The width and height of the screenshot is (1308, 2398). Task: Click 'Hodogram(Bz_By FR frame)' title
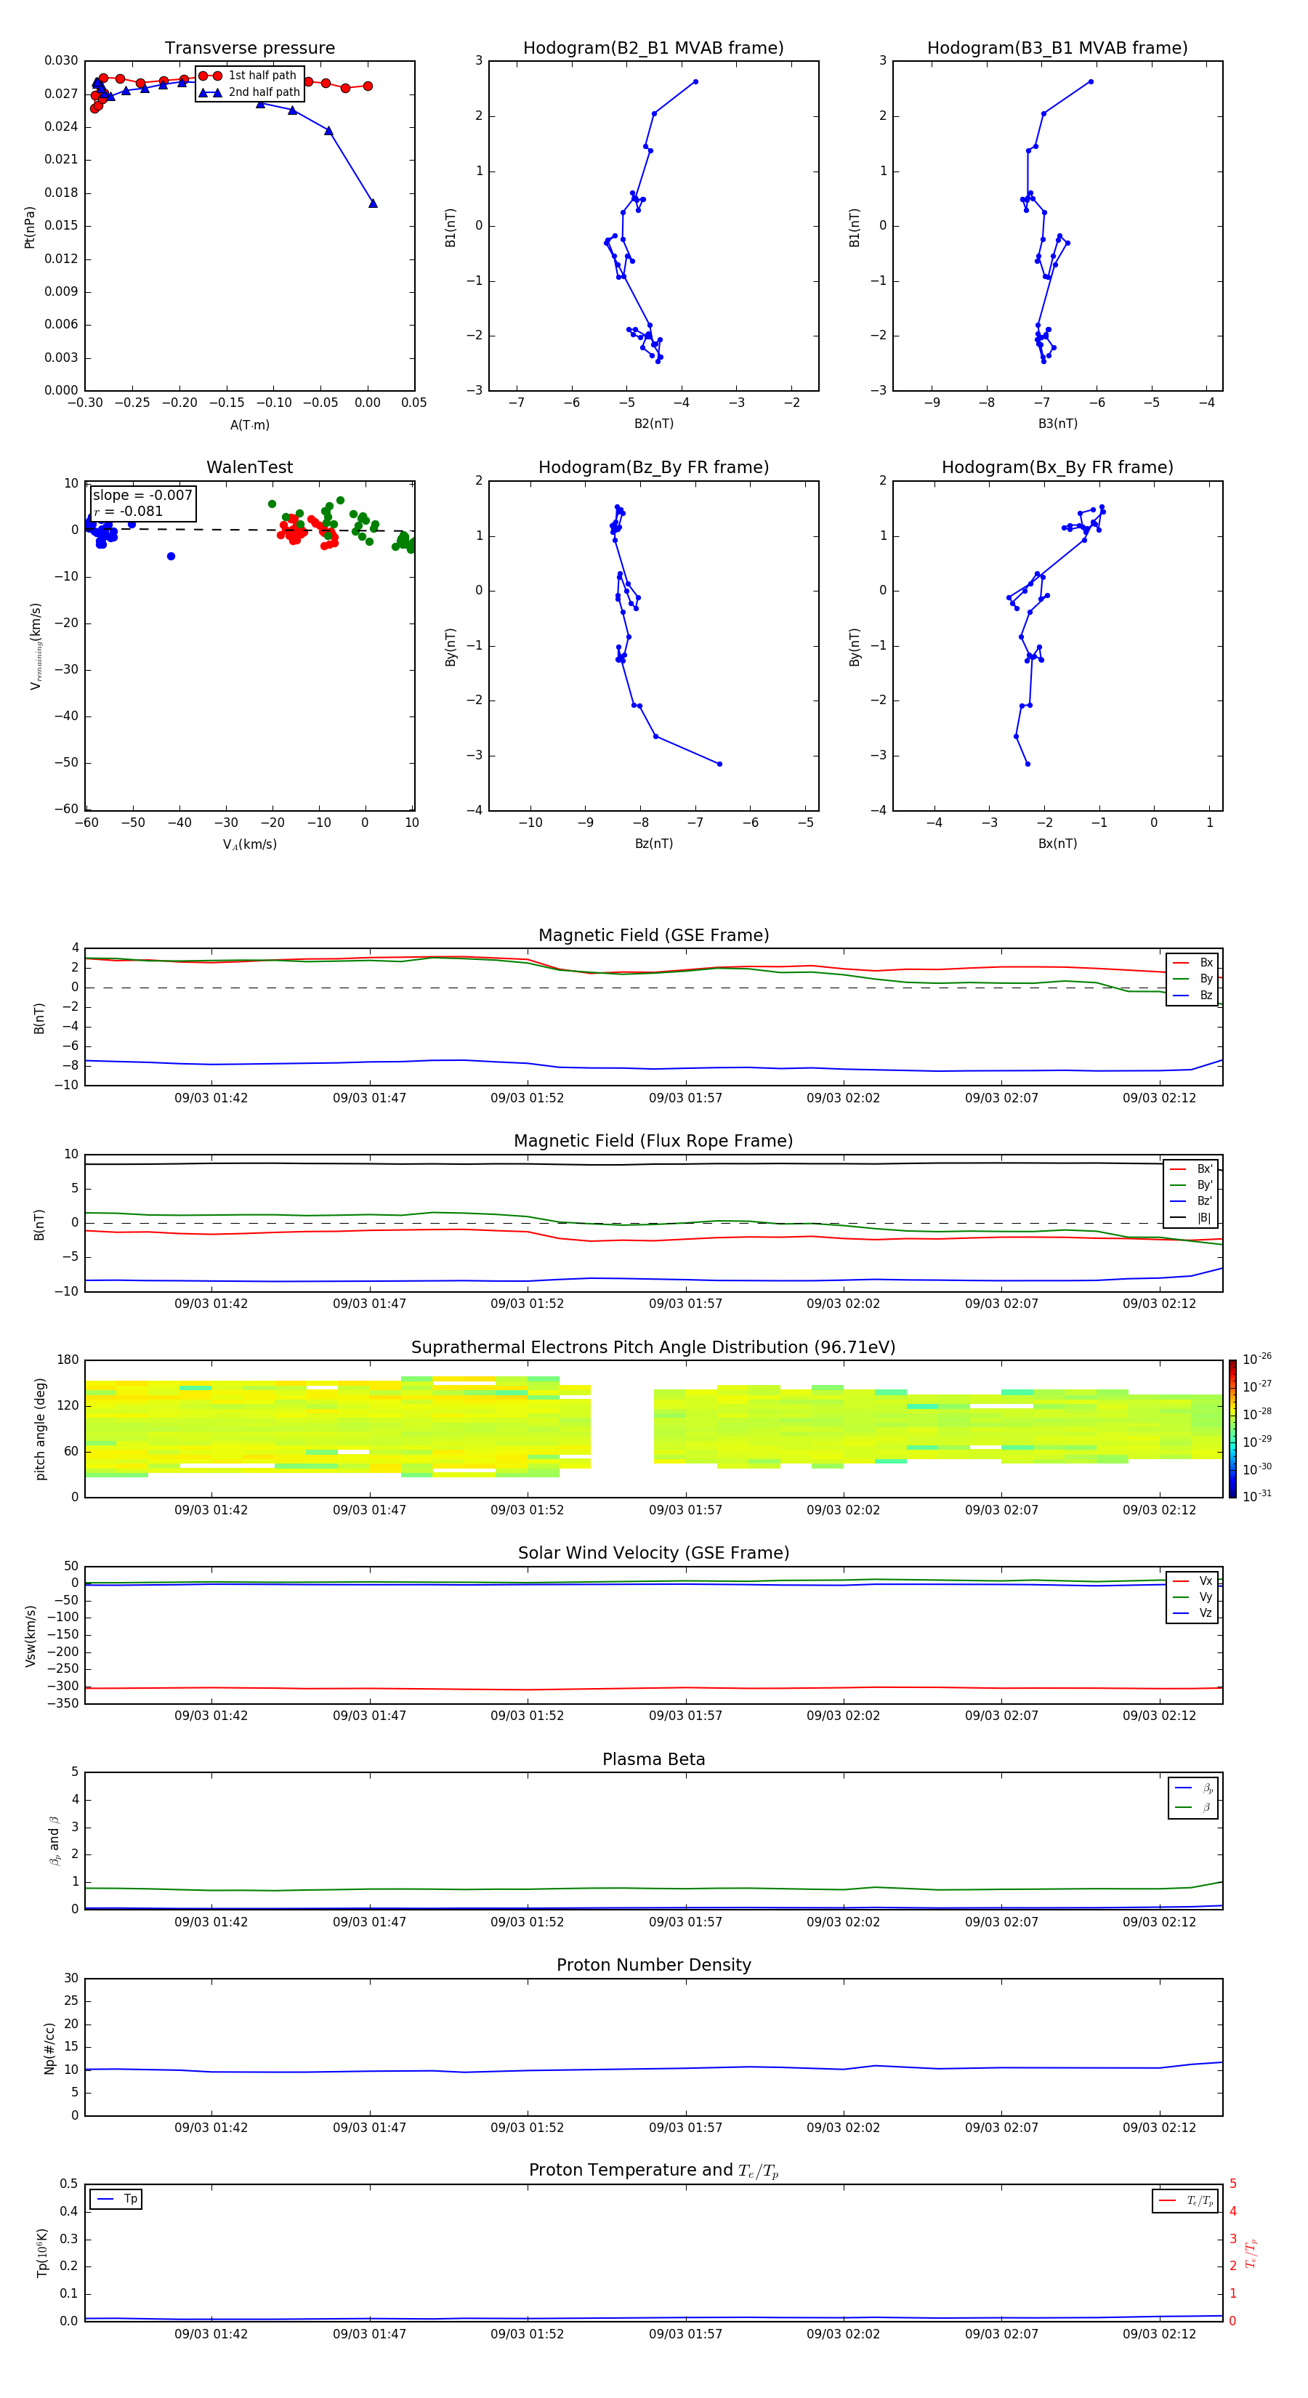click(x=653, y=467)
